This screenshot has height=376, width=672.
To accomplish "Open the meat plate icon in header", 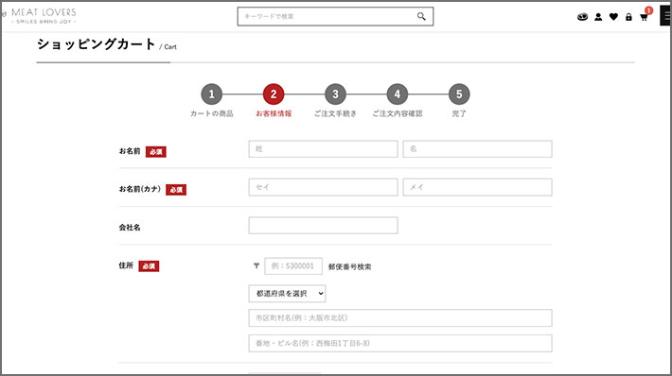I will pyautogui.click(x=582, y=17).
